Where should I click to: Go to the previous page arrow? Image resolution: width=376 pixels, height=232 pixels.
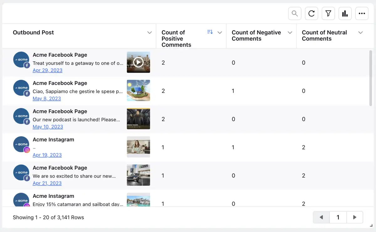pyautogui.click(x=321, y=217)
